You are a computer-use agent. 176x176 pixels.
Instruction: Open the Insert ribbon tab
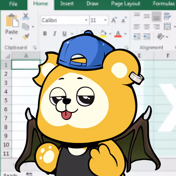click(67, 4)
